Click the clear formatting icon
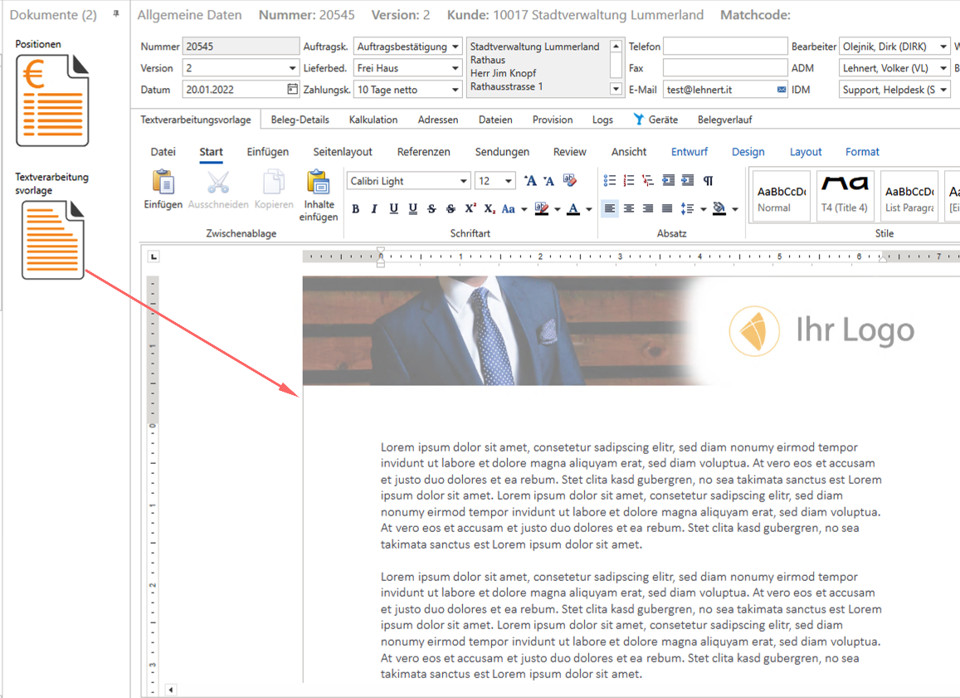The image size is (960, 698). tap(569, 181)
